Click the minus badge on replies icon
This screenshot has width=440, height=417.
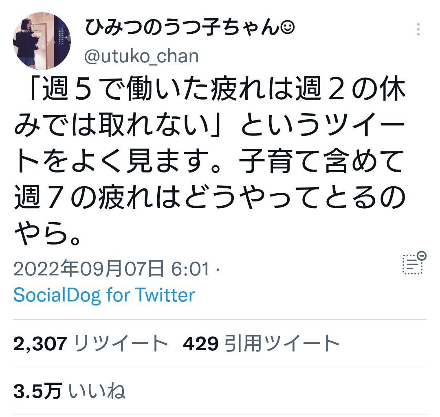pyautogui.click(x=421, y=256)
